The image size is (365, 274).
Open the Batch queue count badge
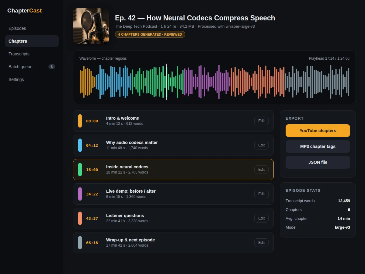tap(52, 67)
